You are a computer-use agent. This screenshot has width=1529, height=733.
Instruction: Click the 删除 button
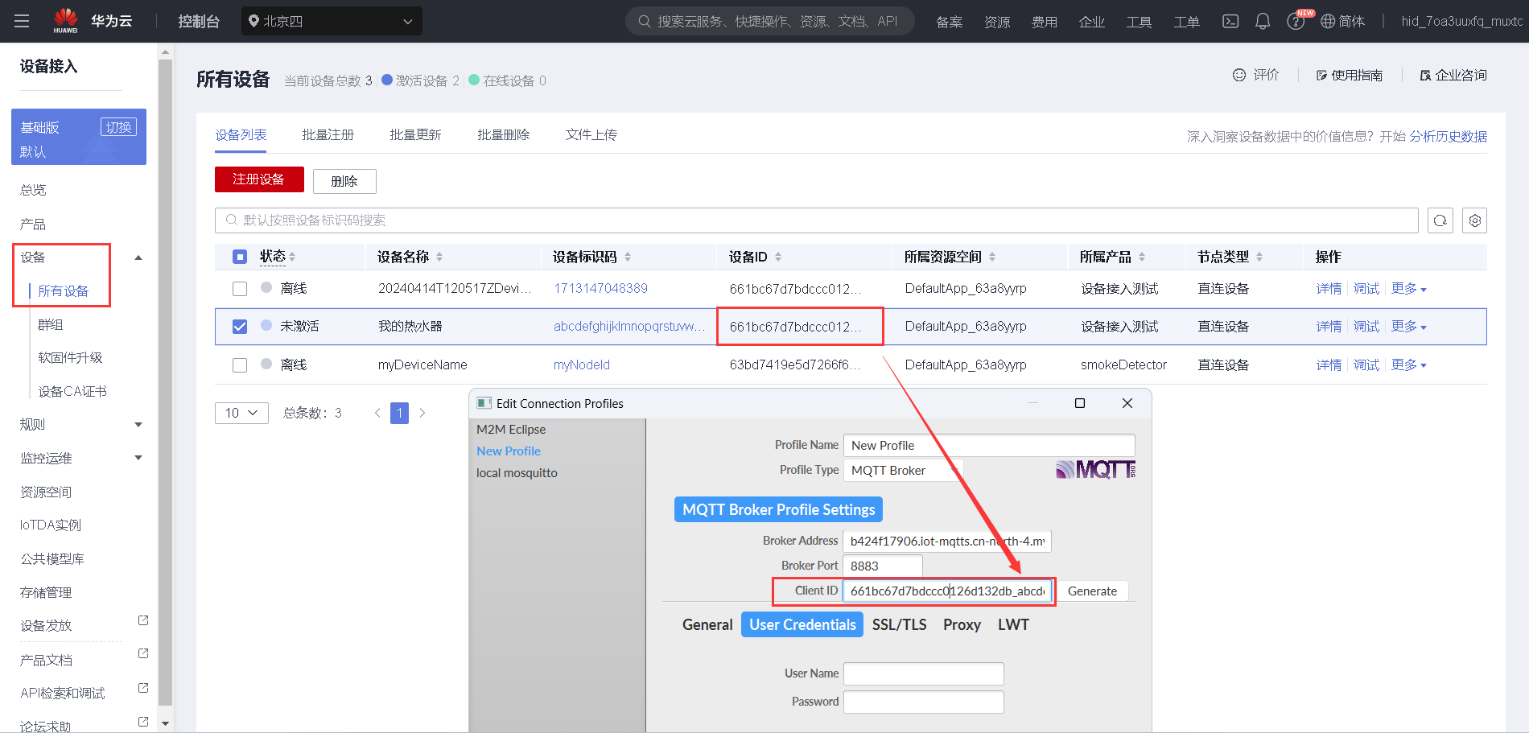[x=344, y=181]
